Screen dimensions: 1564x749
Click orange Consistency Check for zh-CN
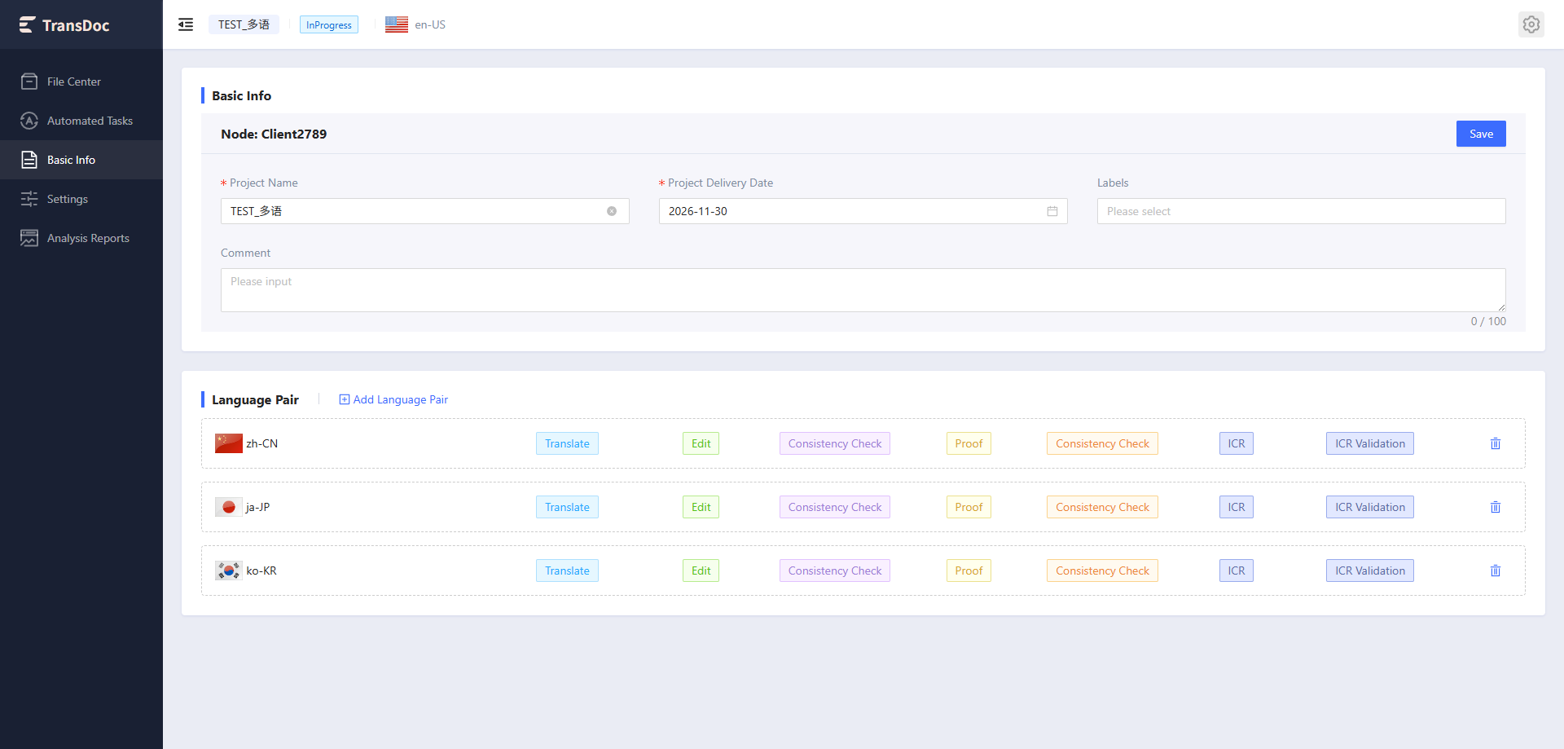click(x=1102, y=443)
